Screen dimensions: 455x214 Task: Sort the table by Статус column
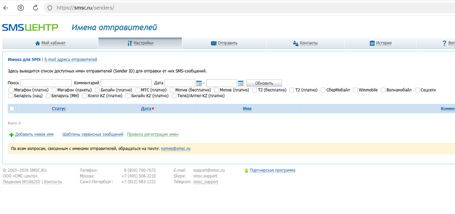point(59,109)
